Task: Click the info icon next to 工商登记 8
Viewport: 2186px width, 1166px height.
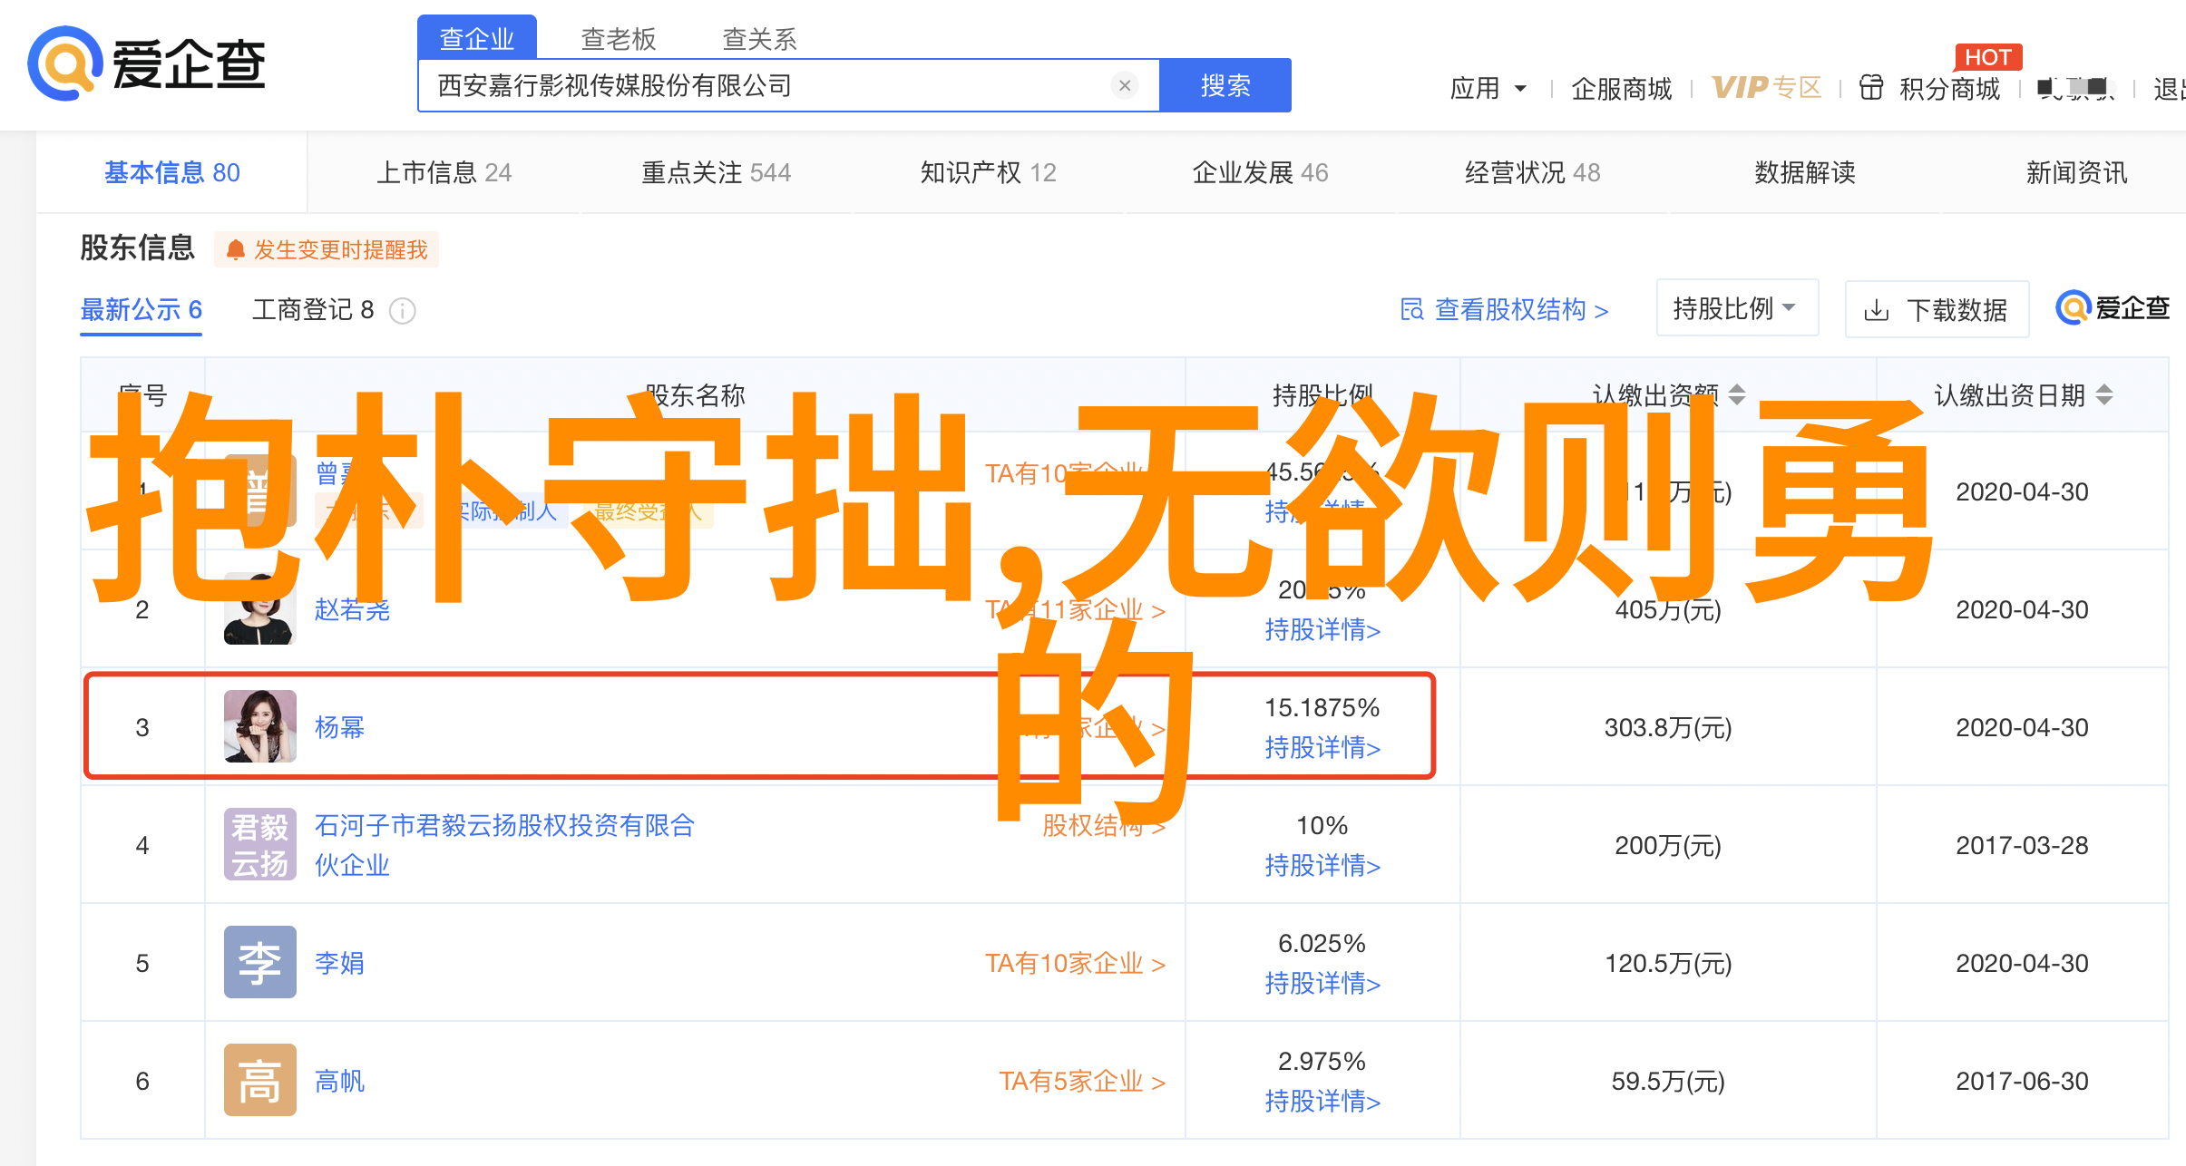Action: [402, 311]
